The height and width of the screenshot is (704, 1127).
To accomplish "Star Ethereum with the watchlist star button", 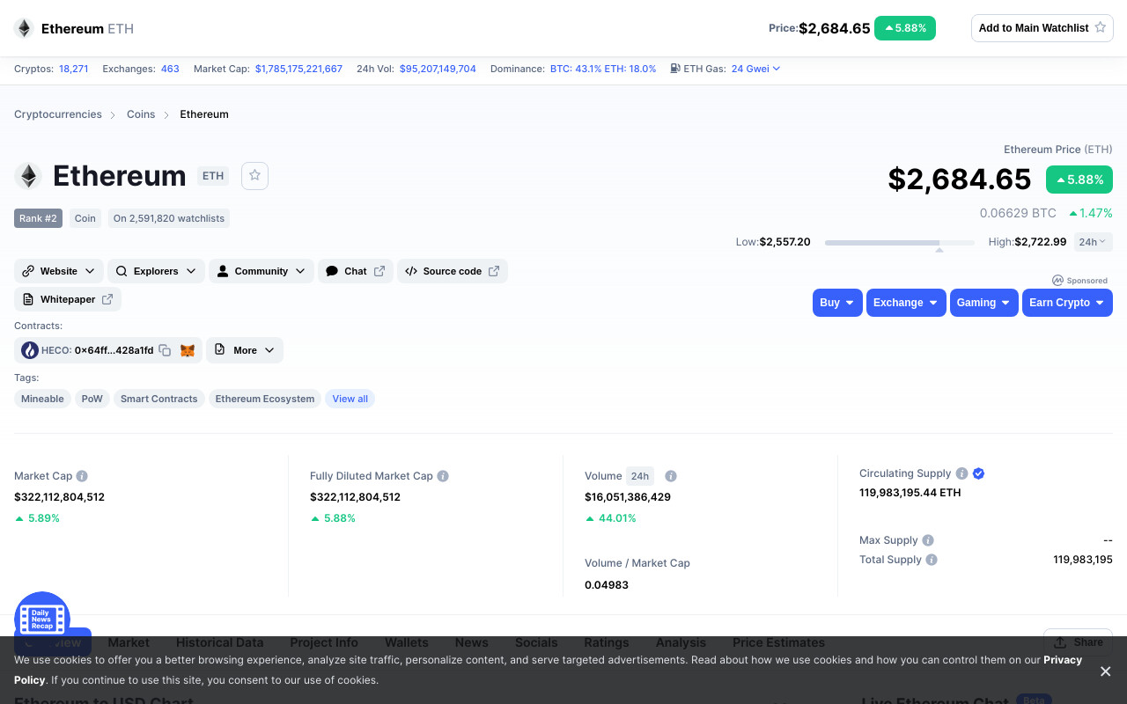I will [254, 175].
